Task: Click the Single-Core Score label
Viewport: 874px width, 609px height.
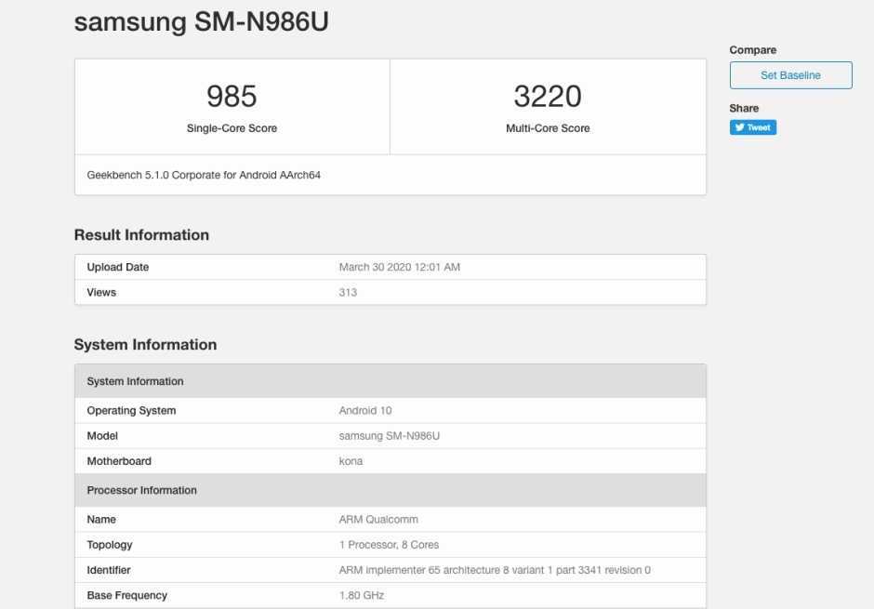Action: (232, 128)
